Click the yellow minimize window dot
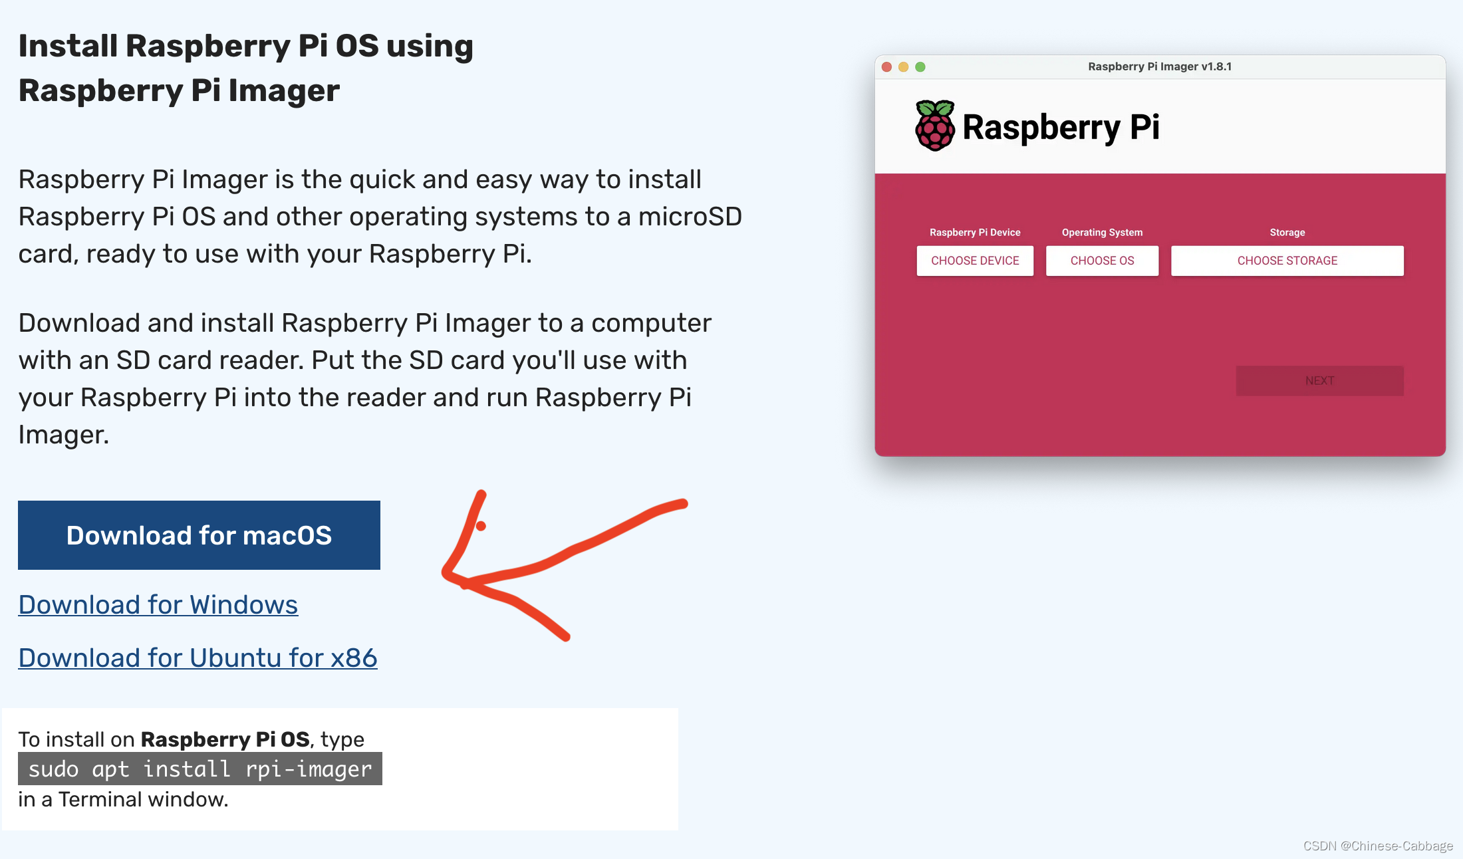 click(903, 67)
